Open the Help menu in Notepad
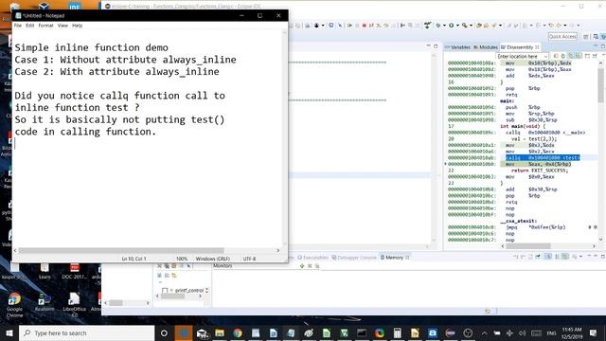The height and width of the screenshot is (341, 606). coord(78,26)
